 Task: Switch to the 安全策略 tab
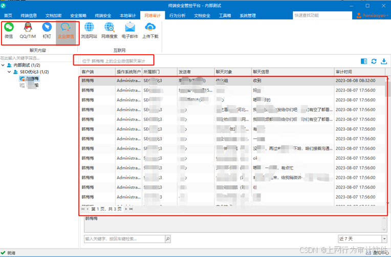[78, 15]
